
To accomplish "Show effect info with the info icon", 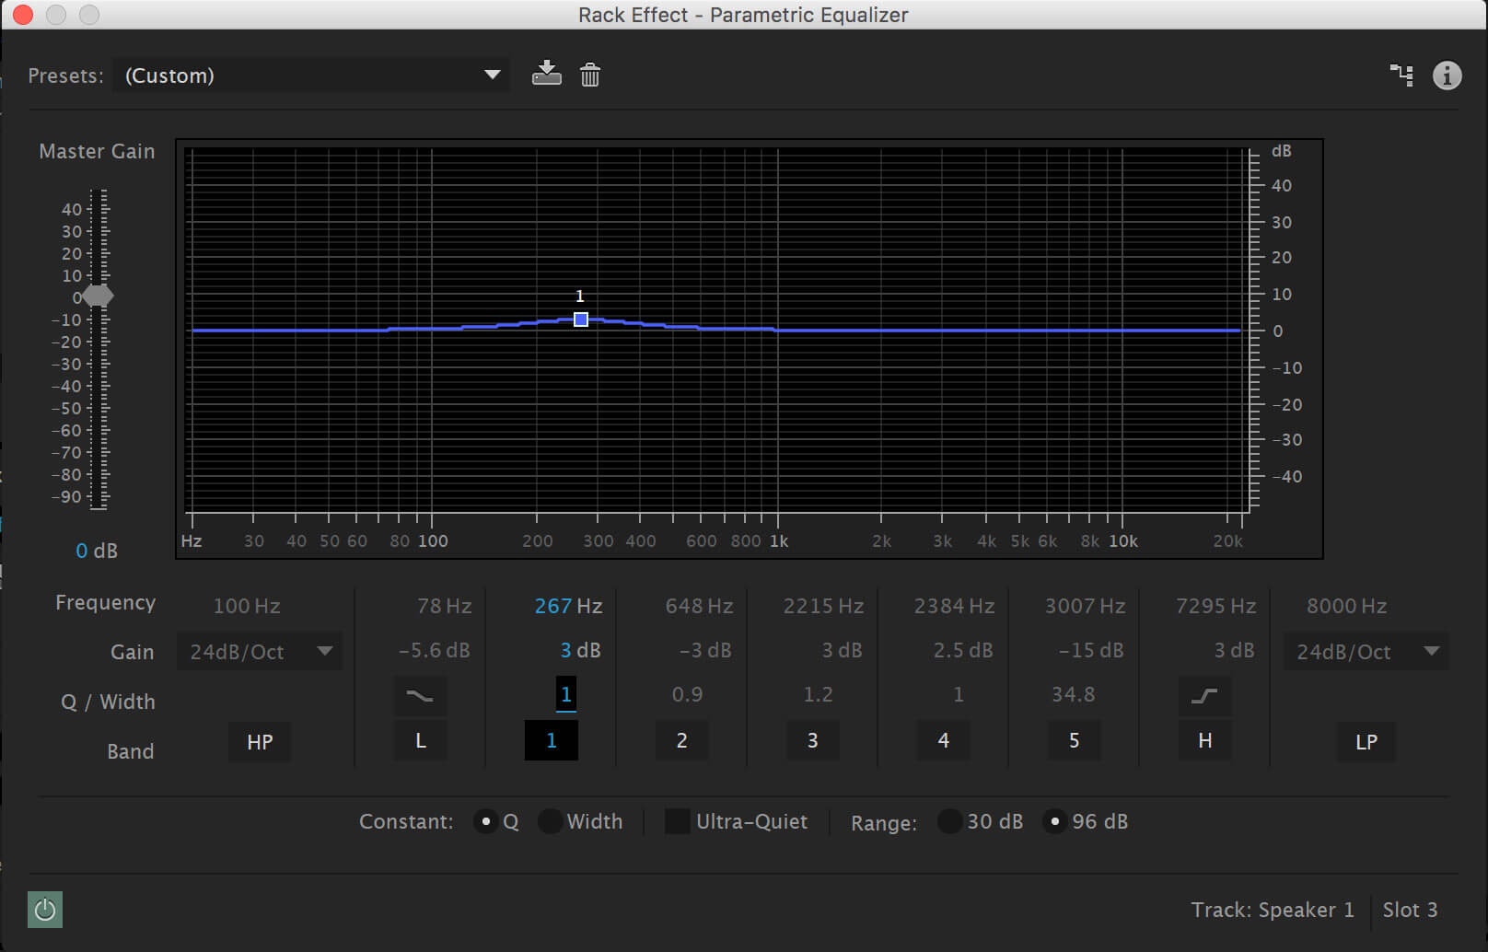I will pos(1447,75).
